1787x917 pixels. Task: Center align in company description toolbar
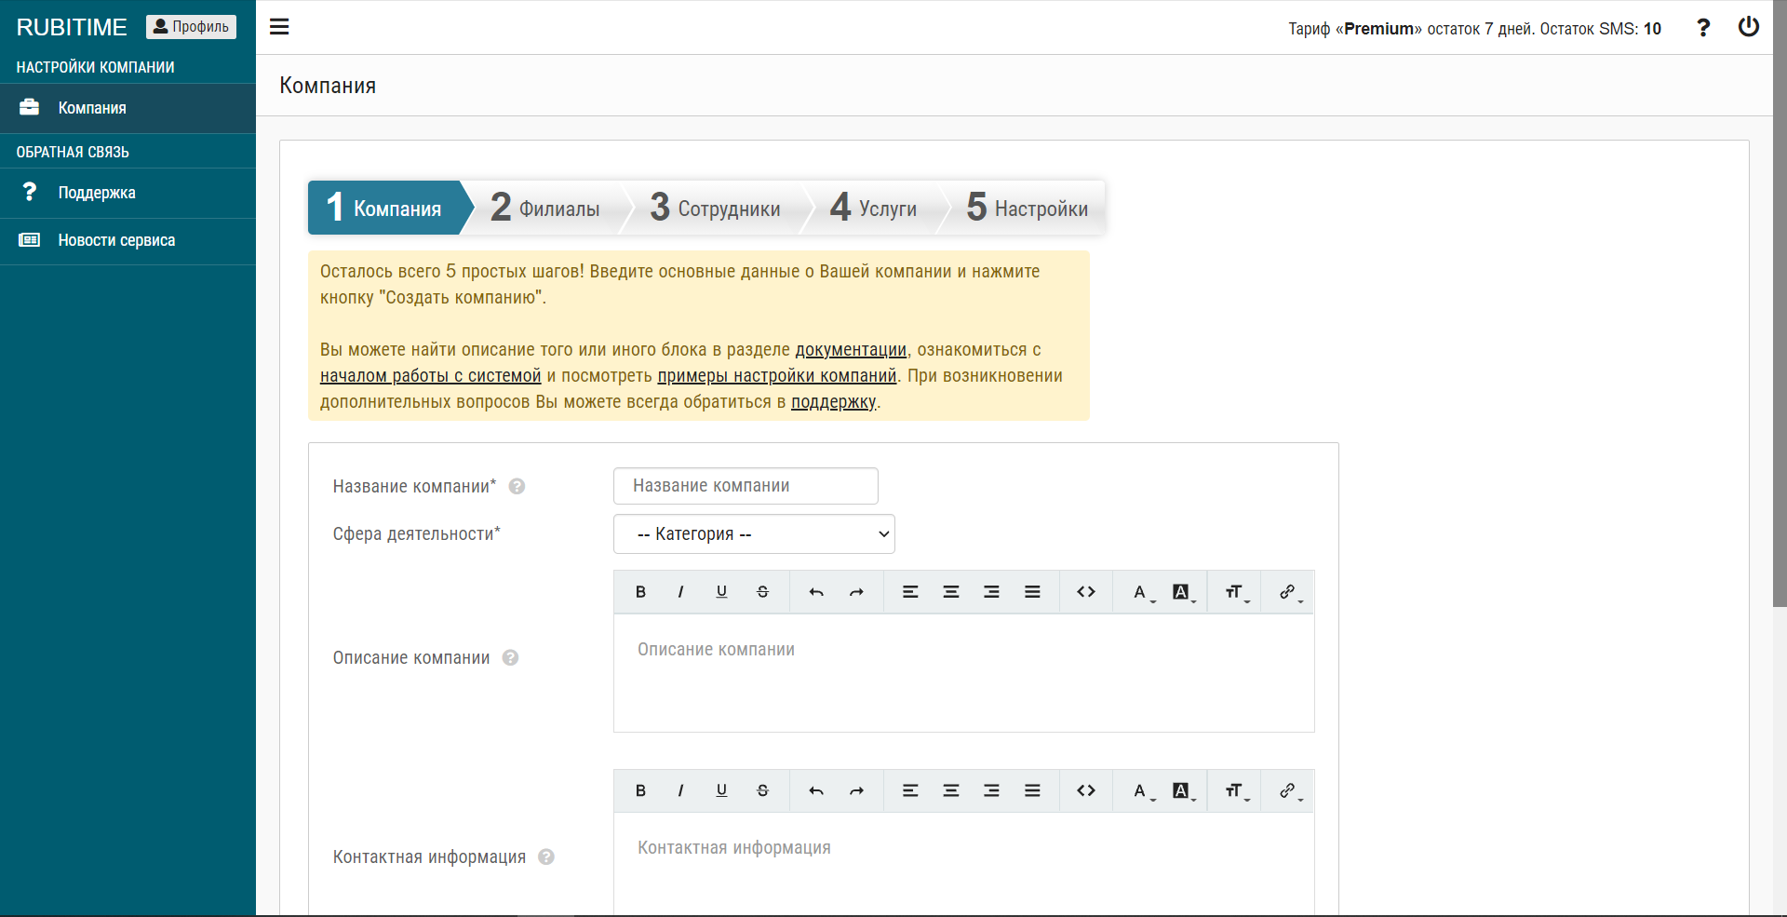tap(951, 592)
